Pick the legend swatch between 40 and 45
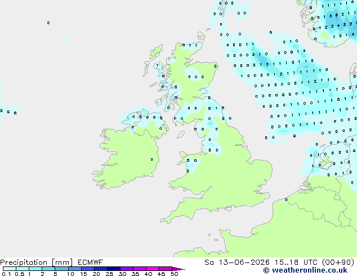357x276 pixels. pos(153,269)
